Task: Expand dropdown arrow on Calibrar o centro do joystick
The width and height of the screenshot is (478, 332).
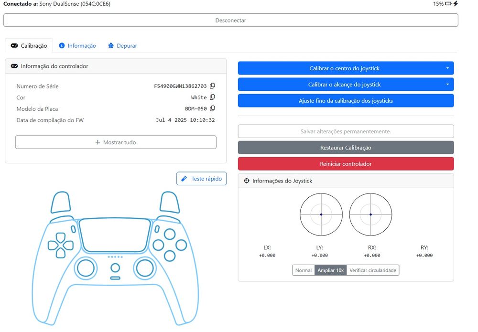Action: [447, 68]
